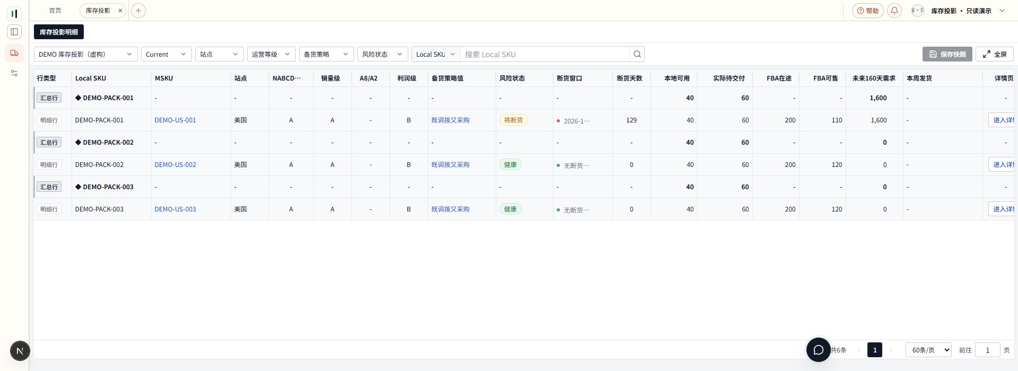
Task: Click the 2026-1… stockout window cell
Action: [573, 121]
